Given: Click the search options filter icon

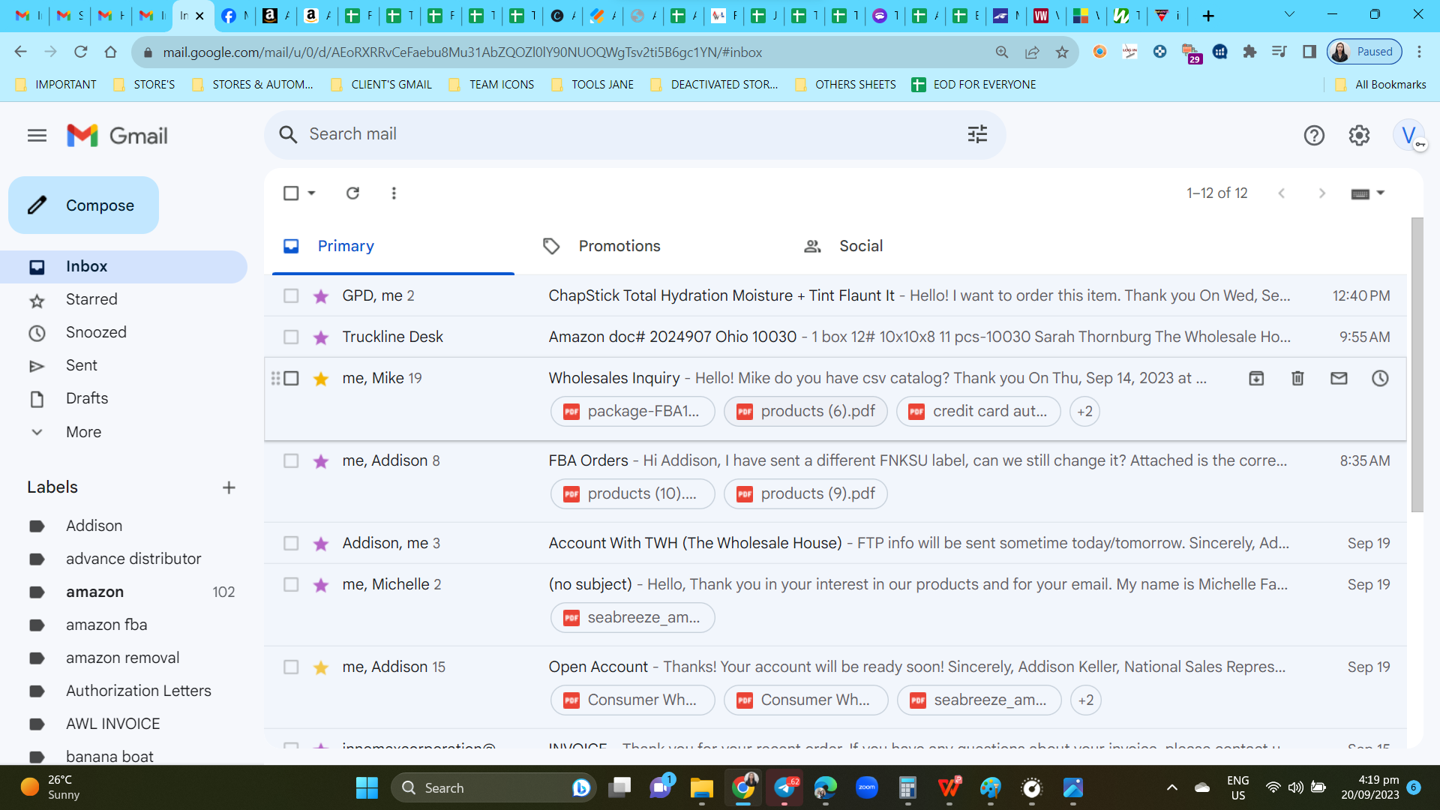Looking at the screenshot, I should tap(977, 134).
